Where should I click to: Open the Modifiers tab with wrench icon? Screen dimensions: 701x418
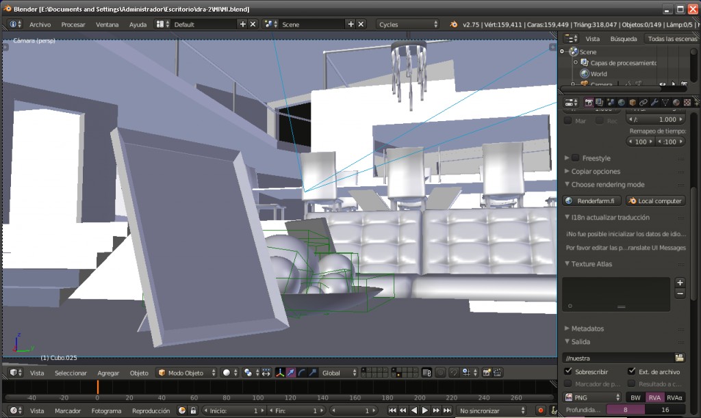[x=655, y=101]
